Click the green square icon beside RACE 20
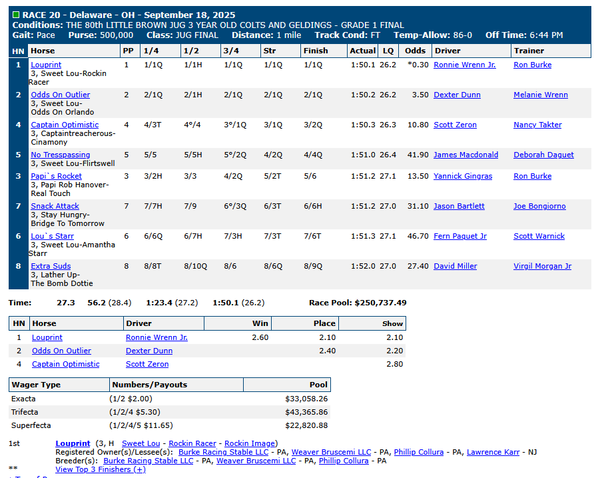The height and width of the screenshot is (478, 612). [16, 15]
